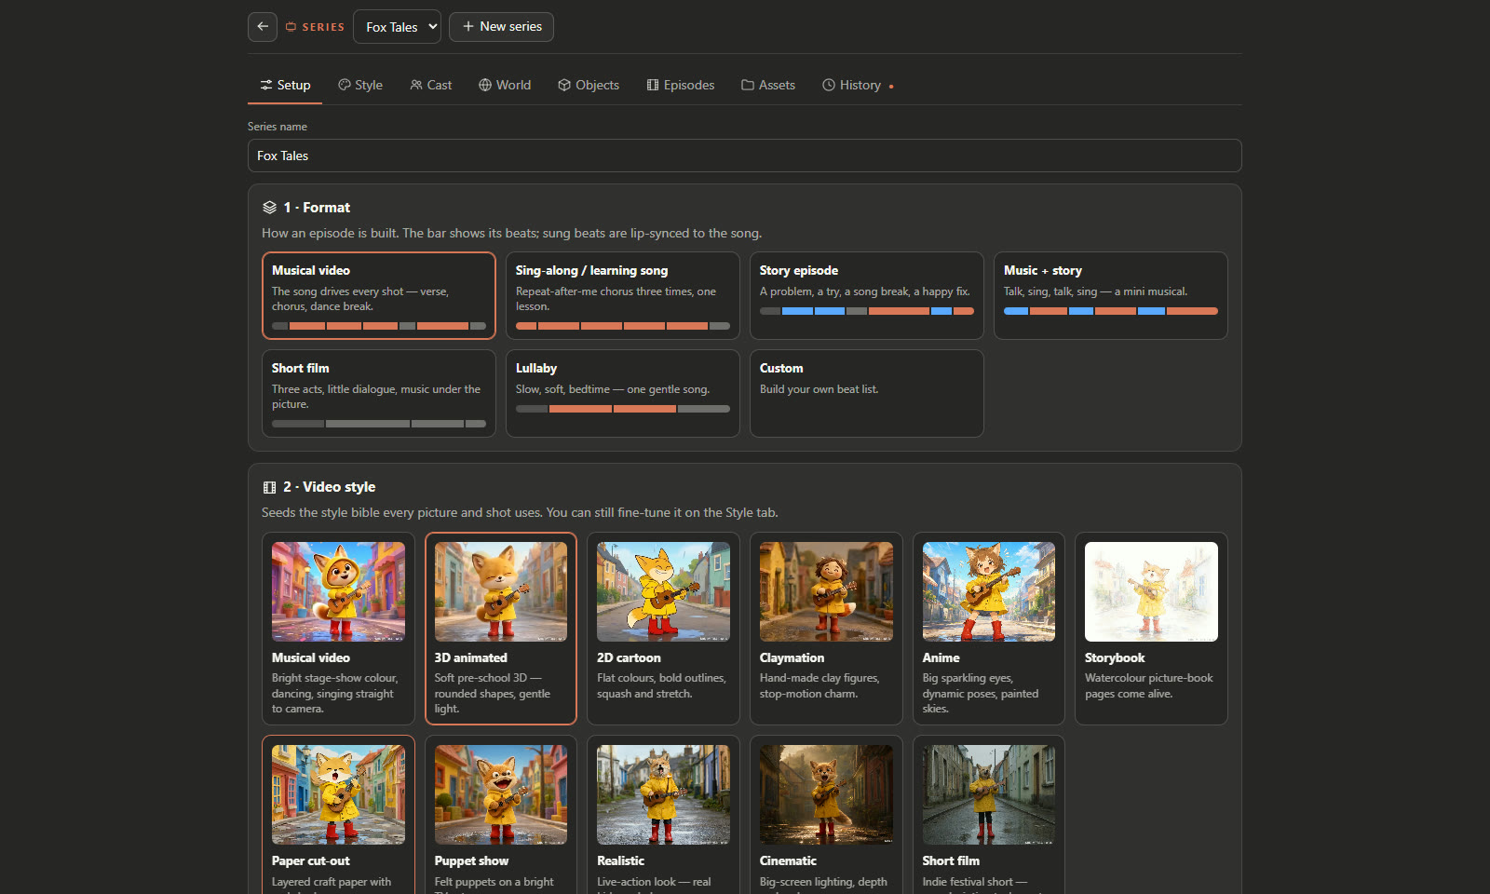Viewport: 1490px width, 894px height.
Task: Open the Fox Tales series dropdown
Action: click(397, 27)
